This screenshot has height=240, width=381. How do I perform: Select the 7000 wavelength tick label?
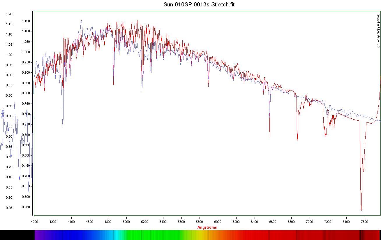(x=310, y=222)
